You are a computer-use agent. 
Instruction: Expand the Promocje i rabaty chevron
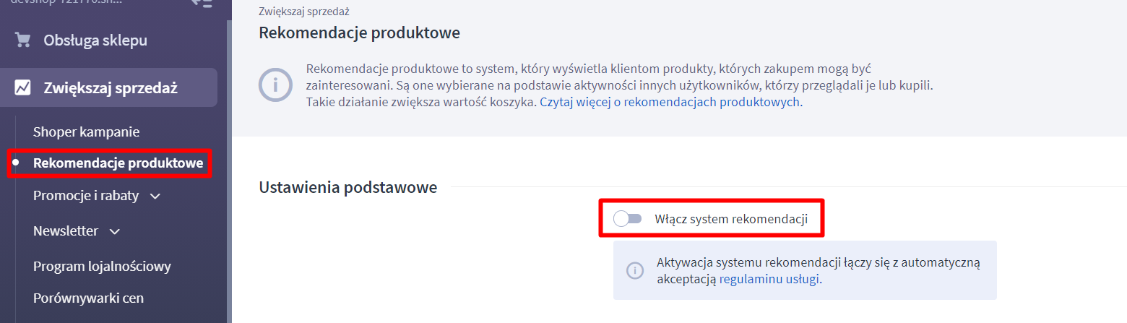155,196
